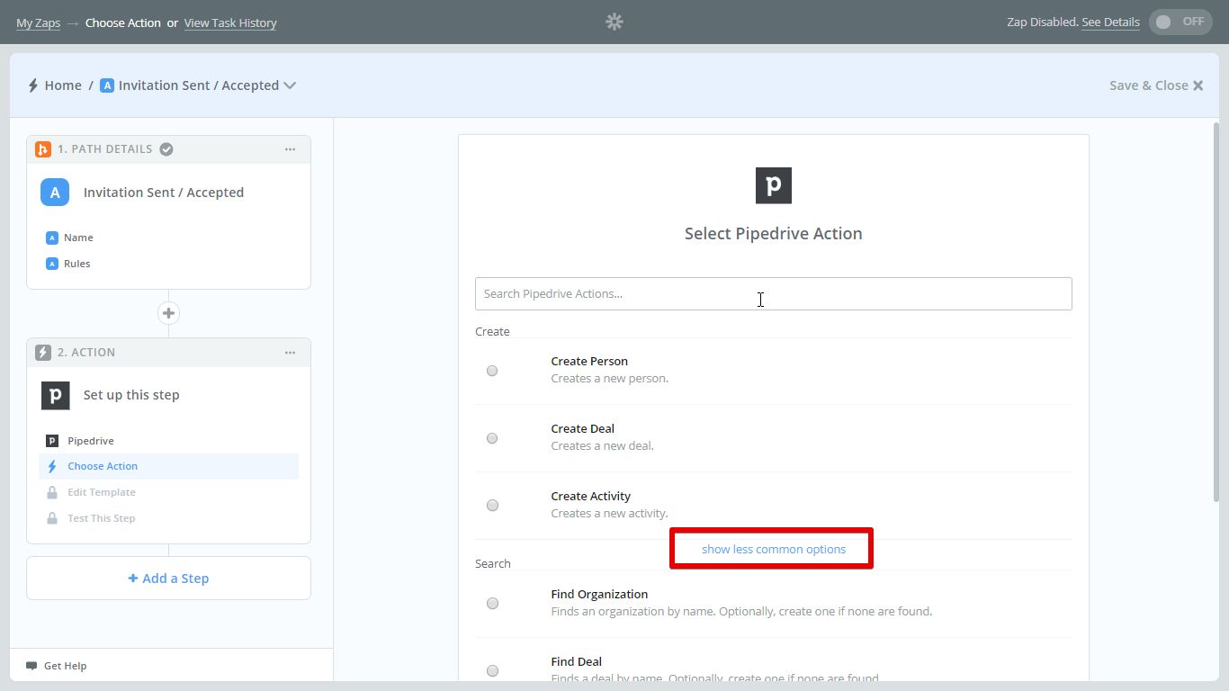This screenshot has height=691, width=1229.
Task: Click the 1. PATH DETAILS header text
Action: click(105, 149)
